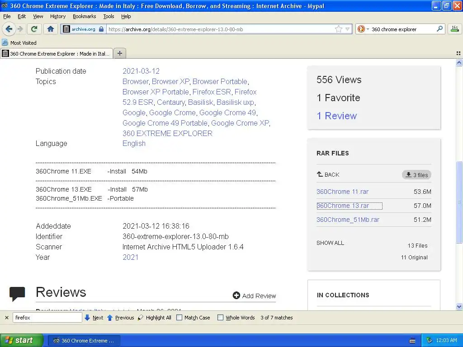Click the on-screen keyboard tray icon
This screenshot has width=463, height=347.
coord(412,341)
